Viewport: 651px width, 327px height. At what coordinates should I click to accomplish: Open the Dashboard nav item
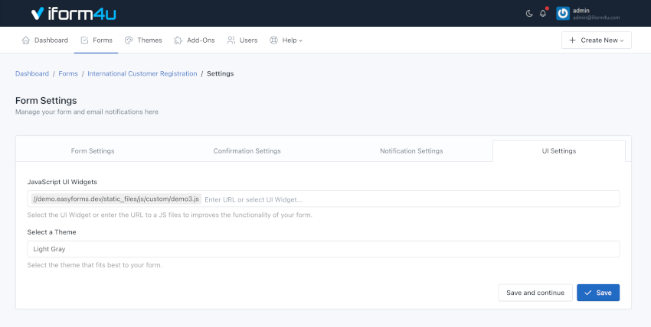[x=44, y=40]
